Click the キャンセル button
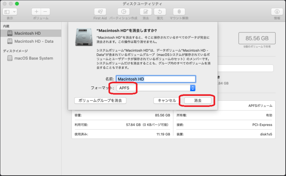Viewport: 286px width, 176px height. click(167, 100)
